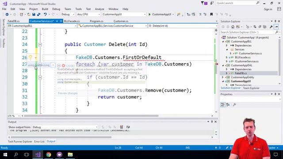Collapse the Services folder node
This screenshot has height=159, width=283.
click(227, 49)
